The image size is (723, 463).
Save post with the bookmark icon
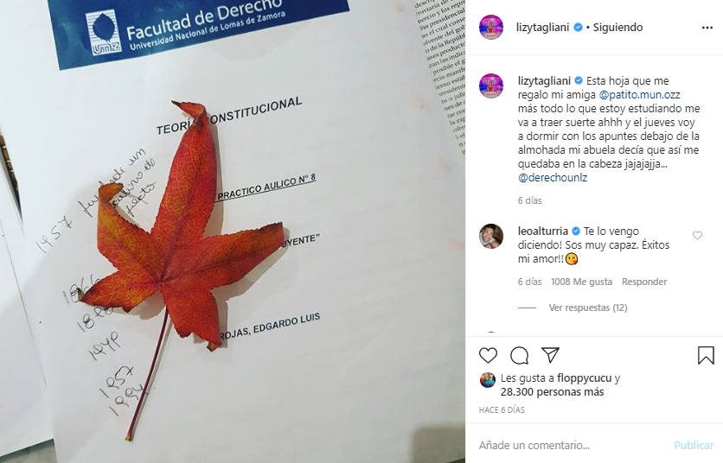tap(706, 355)
